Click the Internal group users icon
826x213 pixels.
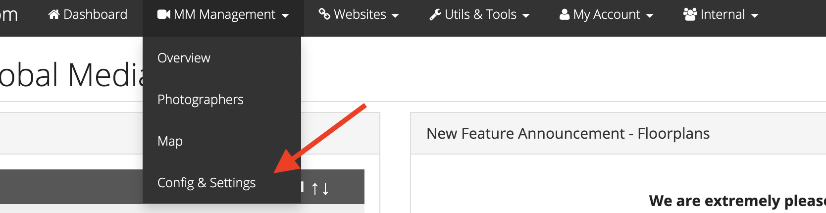coord(690,14)
